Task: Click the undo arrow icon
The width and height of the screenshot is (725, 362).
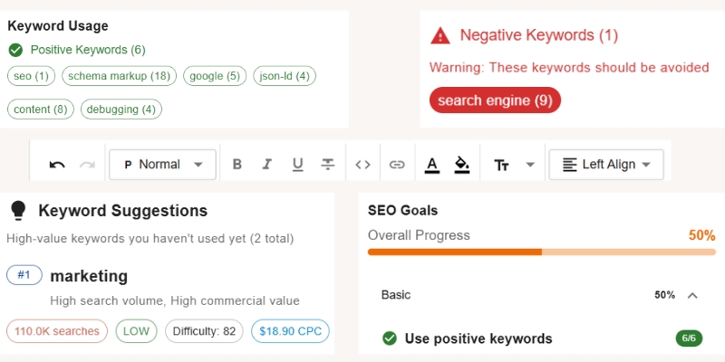Action: 57,165
